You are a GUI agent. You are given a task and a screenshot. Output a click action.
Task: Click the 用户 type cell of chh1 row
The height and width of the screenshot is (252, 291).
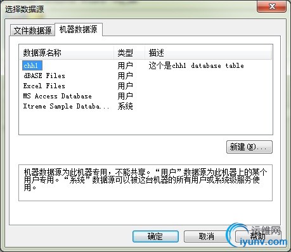[x=126, y=65]
